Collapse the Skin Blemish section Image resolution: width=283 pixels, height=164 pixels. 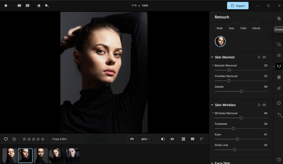(x=212, y=57)
